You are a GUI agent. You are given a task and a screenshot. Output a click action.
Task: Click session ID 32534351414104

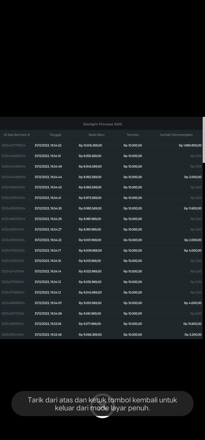pos(13,335)
